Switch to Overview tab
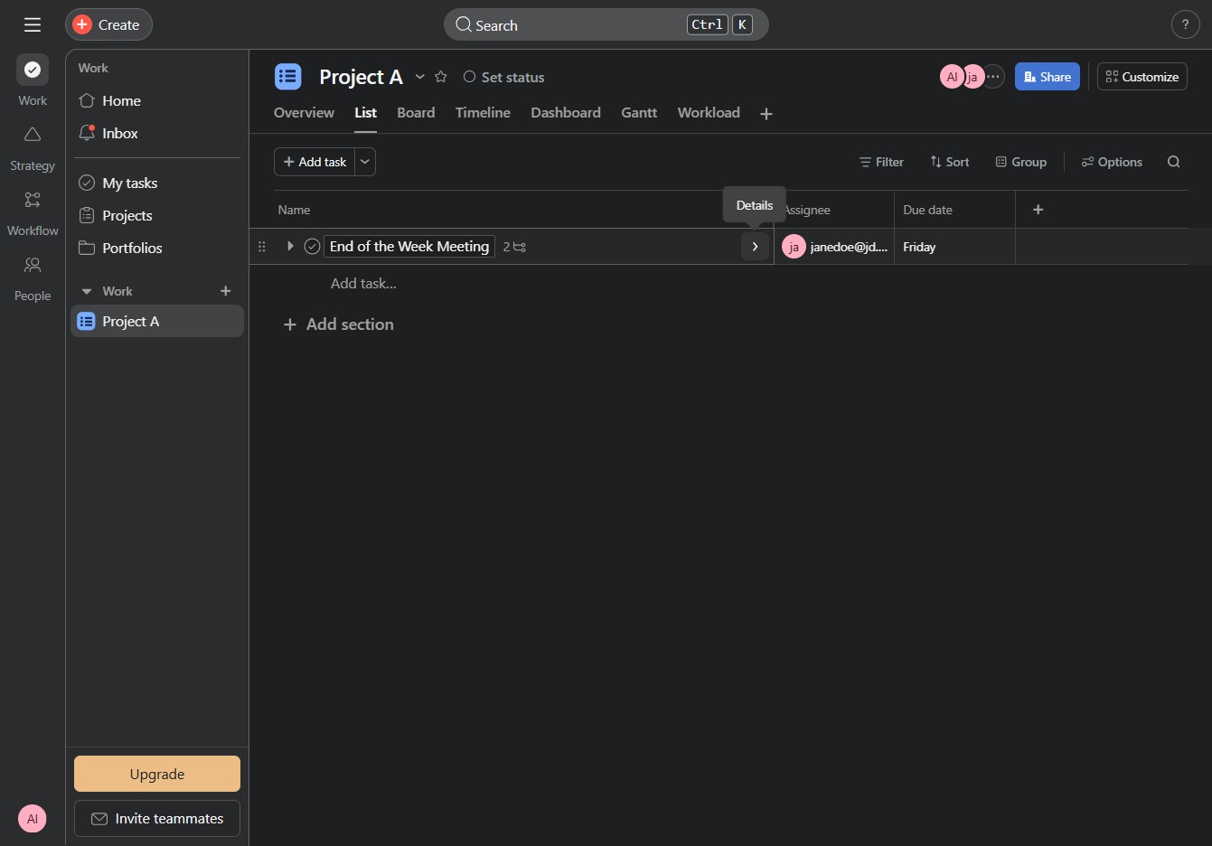 304,113
